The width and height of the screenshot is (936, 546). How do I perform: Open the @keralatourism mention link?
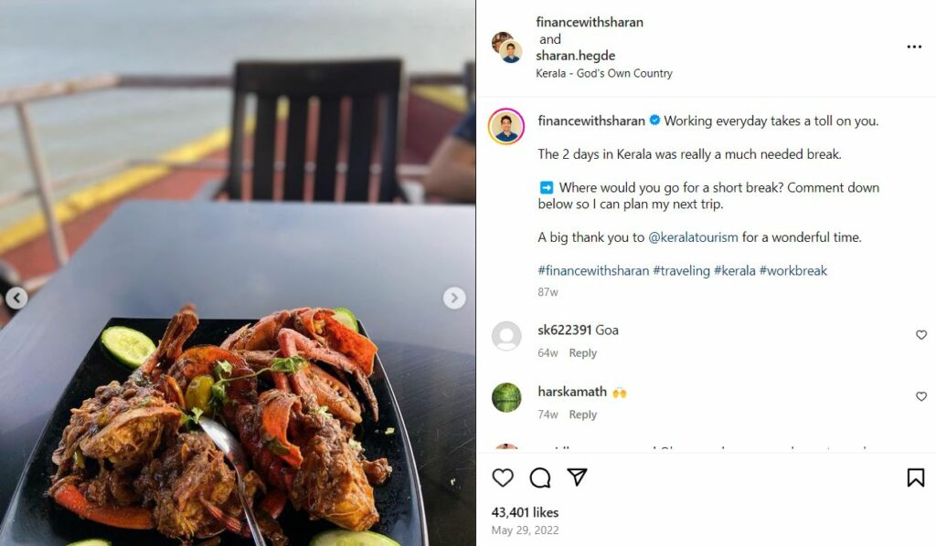pos(693,237)
